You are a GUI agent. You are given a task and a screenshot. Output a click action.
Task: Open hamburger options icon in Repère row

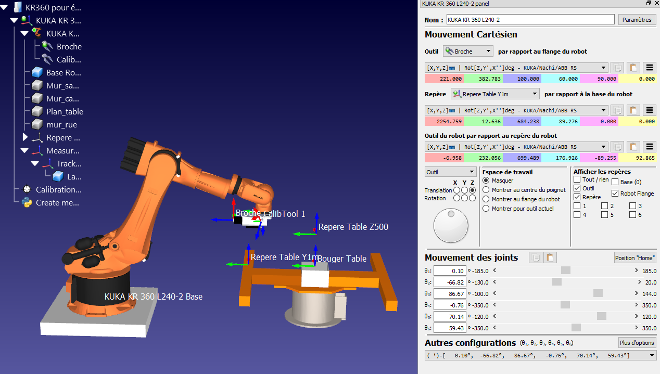[x=649, y=110]
